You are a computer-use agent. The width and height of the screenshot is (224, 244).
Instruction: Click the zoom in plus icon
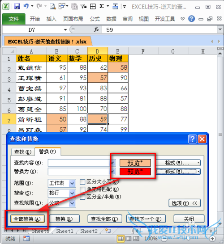pos(212,239)
